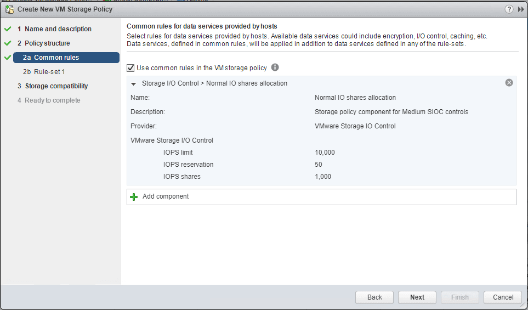Click the VM Storage Policy wizard icon
This screenshot has height=310, width=528.
[9, 9]
